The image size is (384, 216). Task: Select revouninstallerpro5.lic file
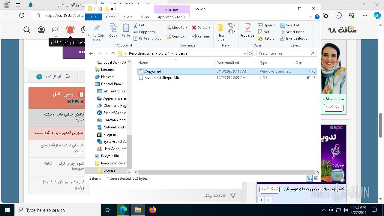click(x=227, y=78)
